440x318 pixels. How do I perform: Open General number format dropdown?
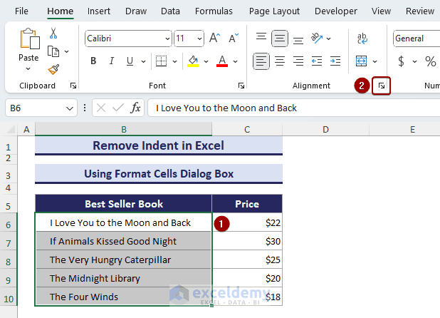pos(417,39)
